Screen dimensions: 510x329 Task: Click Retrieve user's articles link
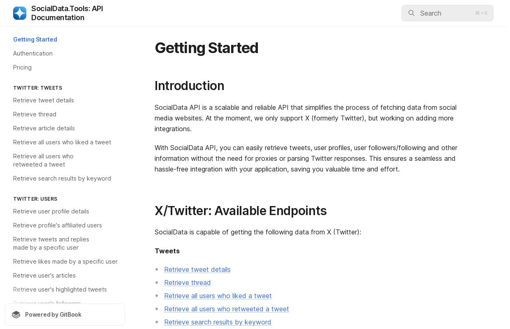pos(44,276)
